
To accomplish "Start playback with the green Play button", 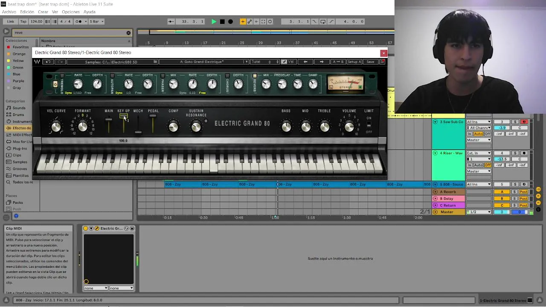I will [x=214, y=21].
